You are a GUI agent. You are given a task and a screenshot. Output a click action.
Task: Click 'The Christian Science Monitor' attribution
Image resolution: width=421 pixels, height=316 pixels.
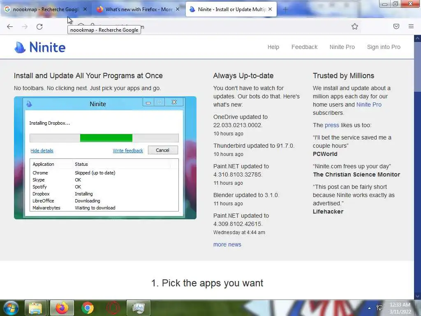356,174
